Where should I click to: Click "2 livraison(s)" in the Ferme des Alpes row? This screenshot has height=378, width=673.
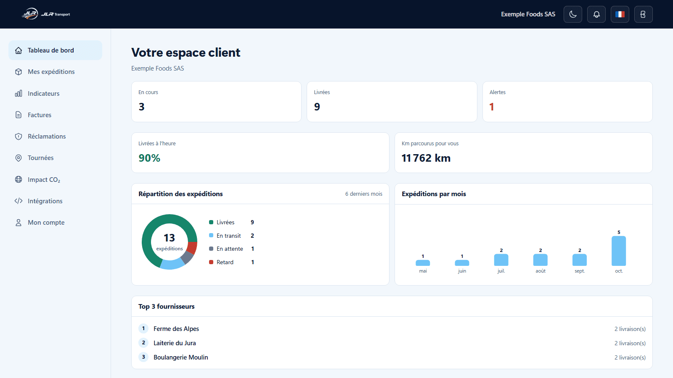click(630, 329)
